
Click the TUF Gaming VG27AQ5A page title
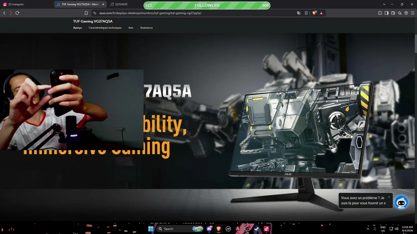tap(93, 21)
